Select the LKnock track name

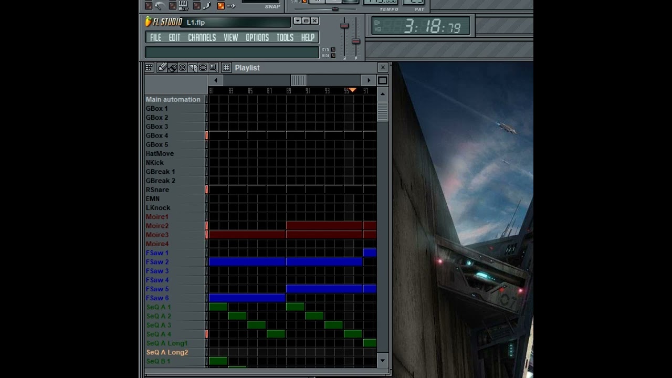[158, 208]
